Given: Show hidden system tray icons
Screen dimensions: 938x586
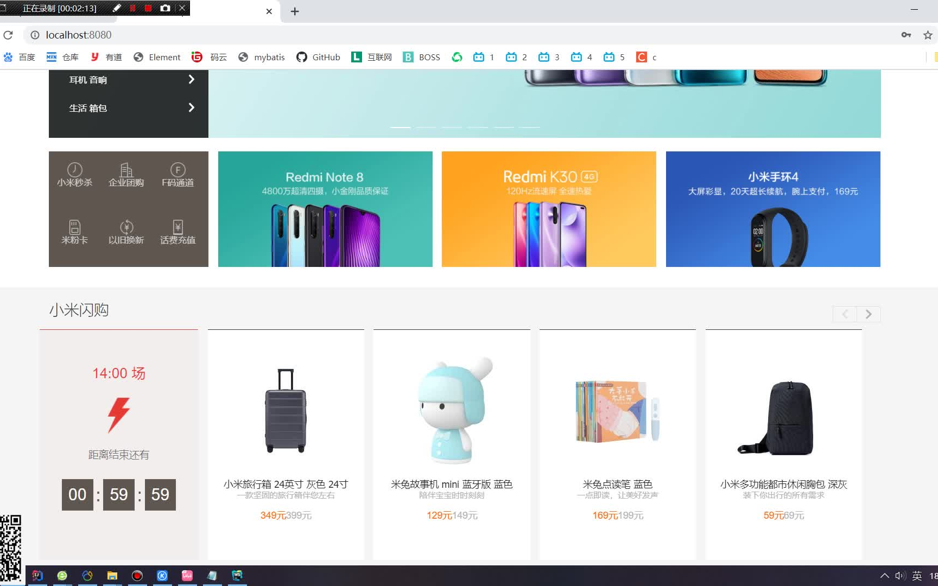Looking at the screenshot, I should coord(885,576).
